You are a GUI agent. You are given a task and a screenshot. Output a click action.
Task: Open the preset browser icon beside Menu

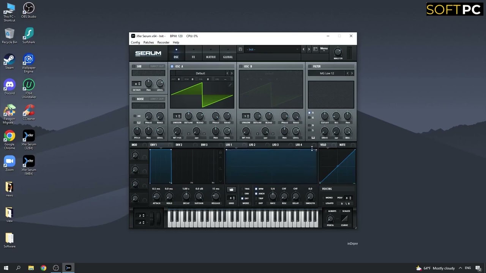pyautogui.click(x=315, y=49)
